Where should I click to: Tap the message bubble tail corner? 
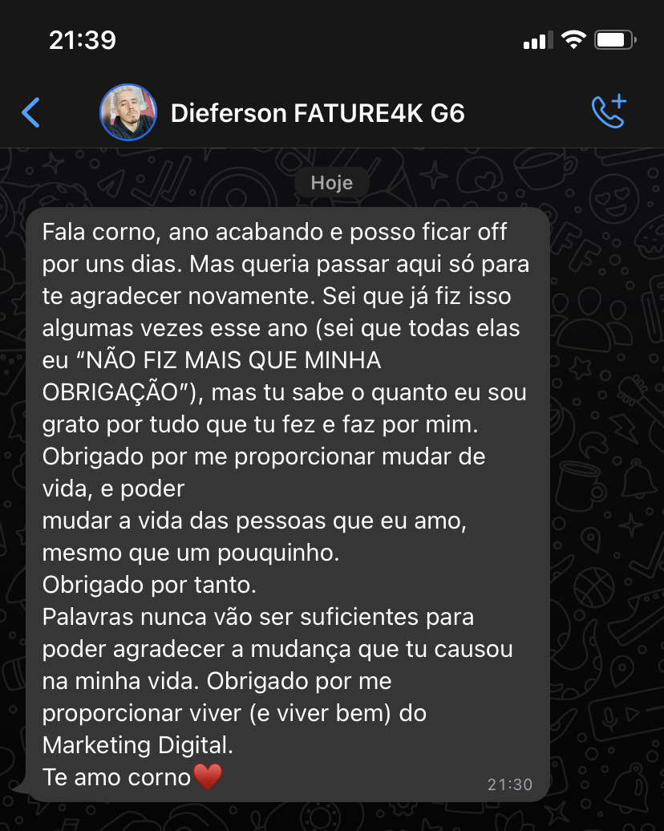point(19,788)
